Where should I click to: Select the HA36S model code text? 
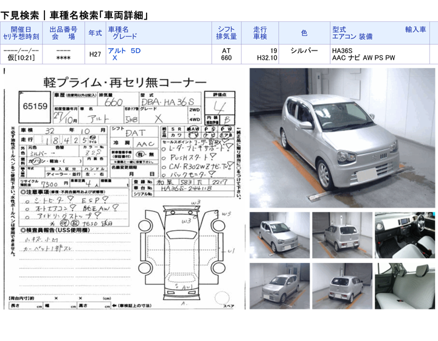pyautogui.click(x=342, y=51)
